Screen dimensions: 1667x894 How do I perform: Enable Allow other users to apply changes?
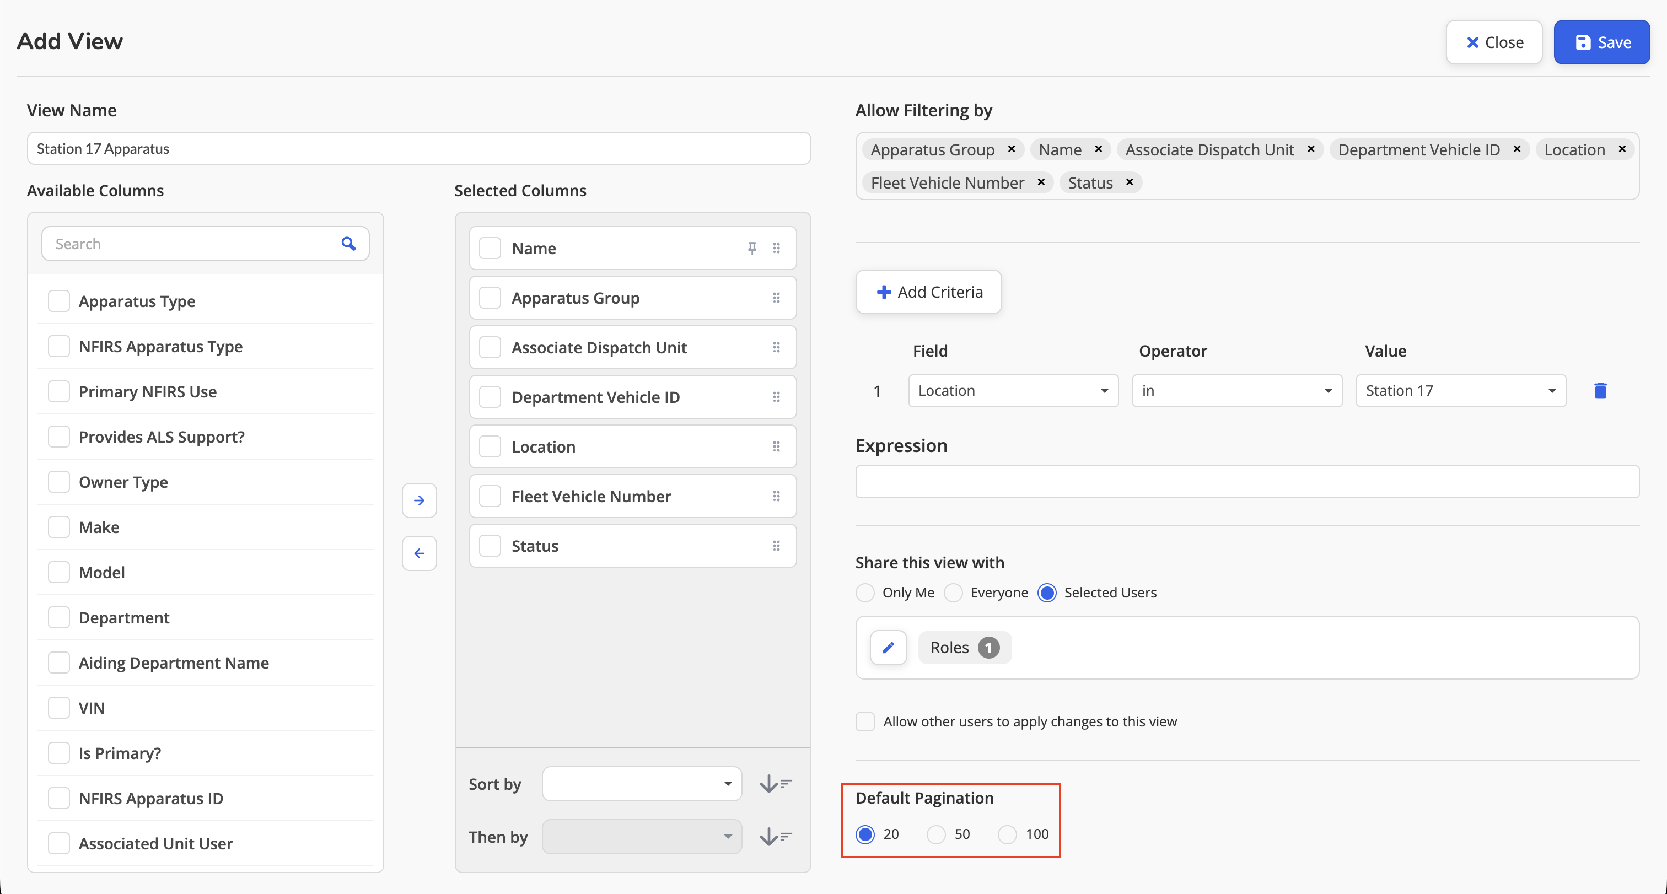click(864, 721)
